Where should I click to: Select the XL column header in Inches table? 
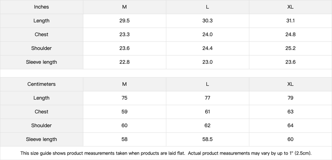click(x=290, y=7)
